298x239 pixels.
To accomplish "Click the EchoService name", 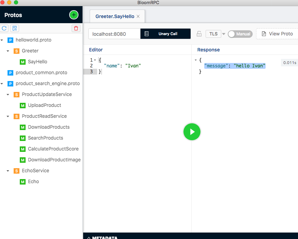I will (35, 171).
